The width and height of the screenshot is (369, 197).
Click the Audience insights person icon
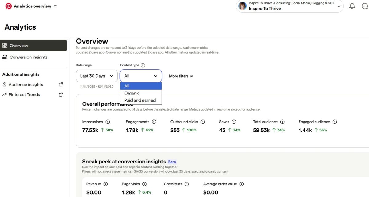pos(5,84)
